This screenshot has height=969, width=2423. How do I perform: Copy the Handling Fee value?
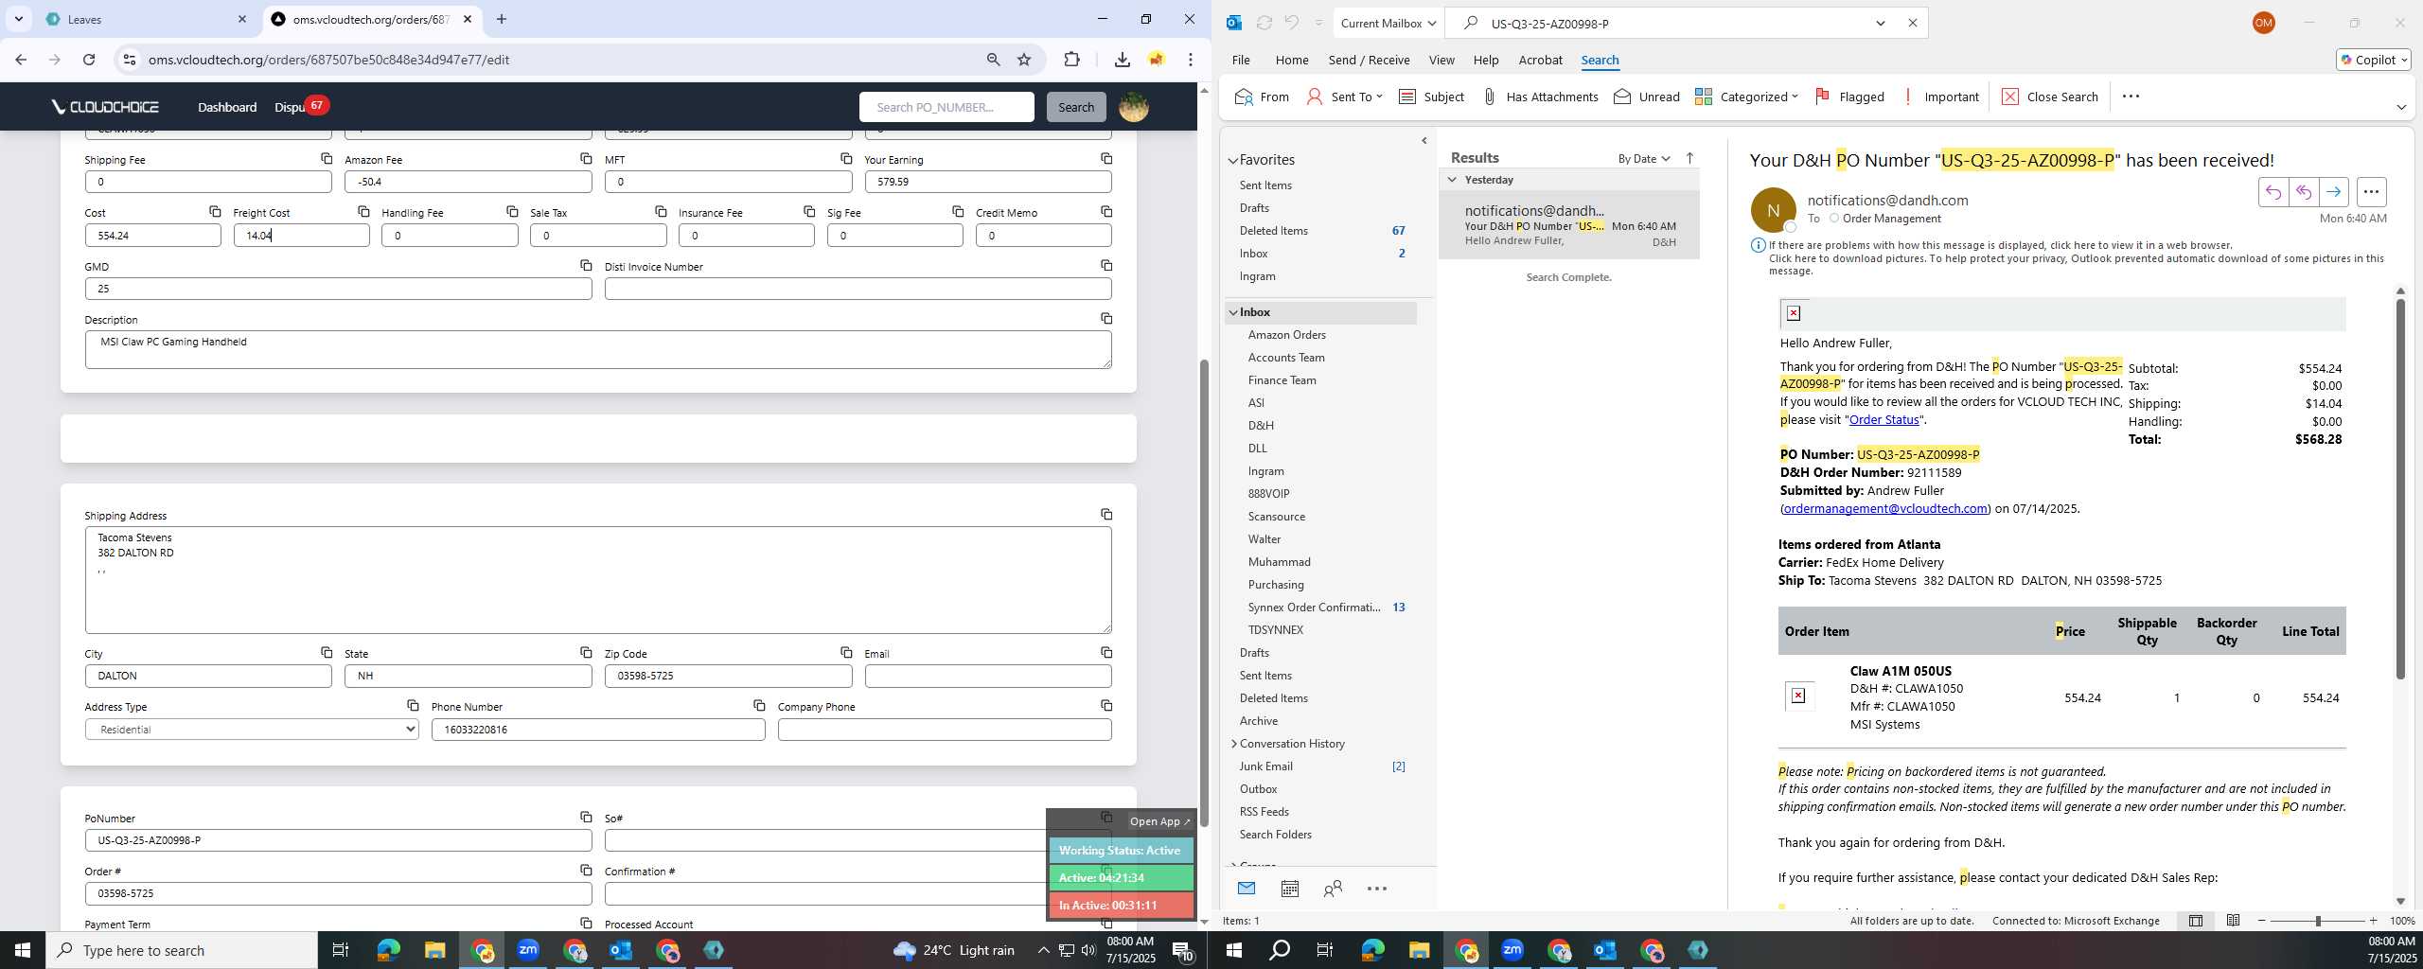pyautogui.click(x=512, y=211)
